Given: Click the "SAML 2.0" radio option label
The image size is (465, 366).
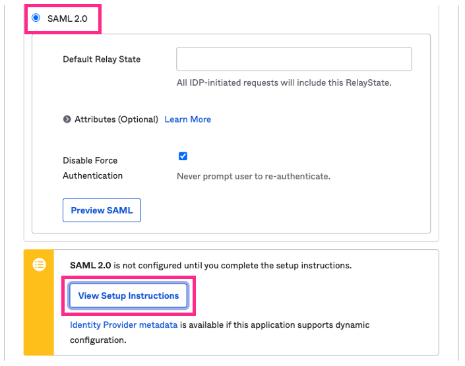Looking at the screenshot, I should point(69,18).
